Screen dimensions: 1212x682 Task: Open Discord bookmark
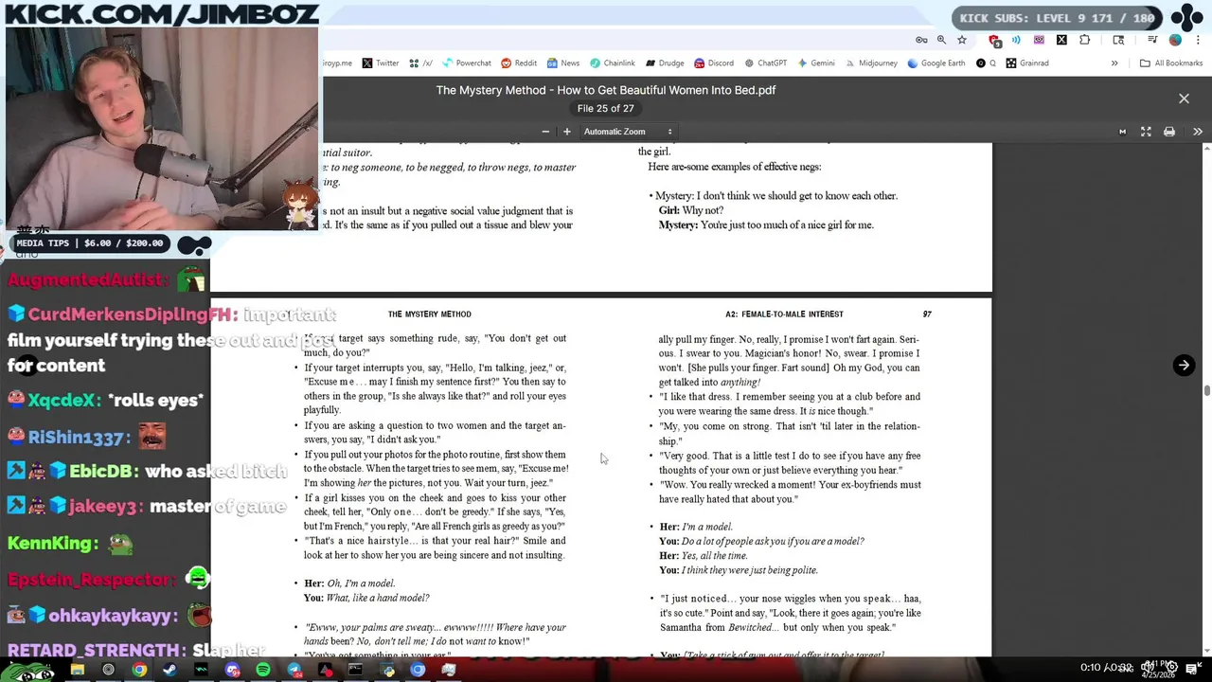714,63
